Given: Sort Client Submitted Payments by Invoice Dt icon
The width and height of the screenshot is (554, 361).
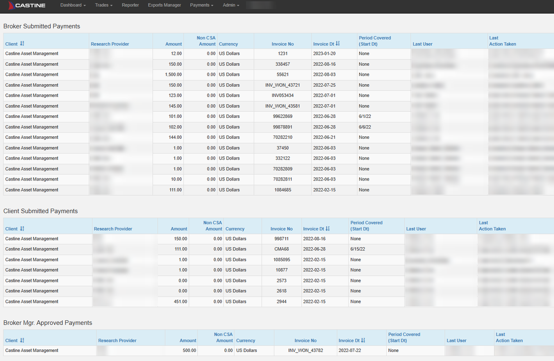Looking at the screenshot, I should tap(327, 229).
